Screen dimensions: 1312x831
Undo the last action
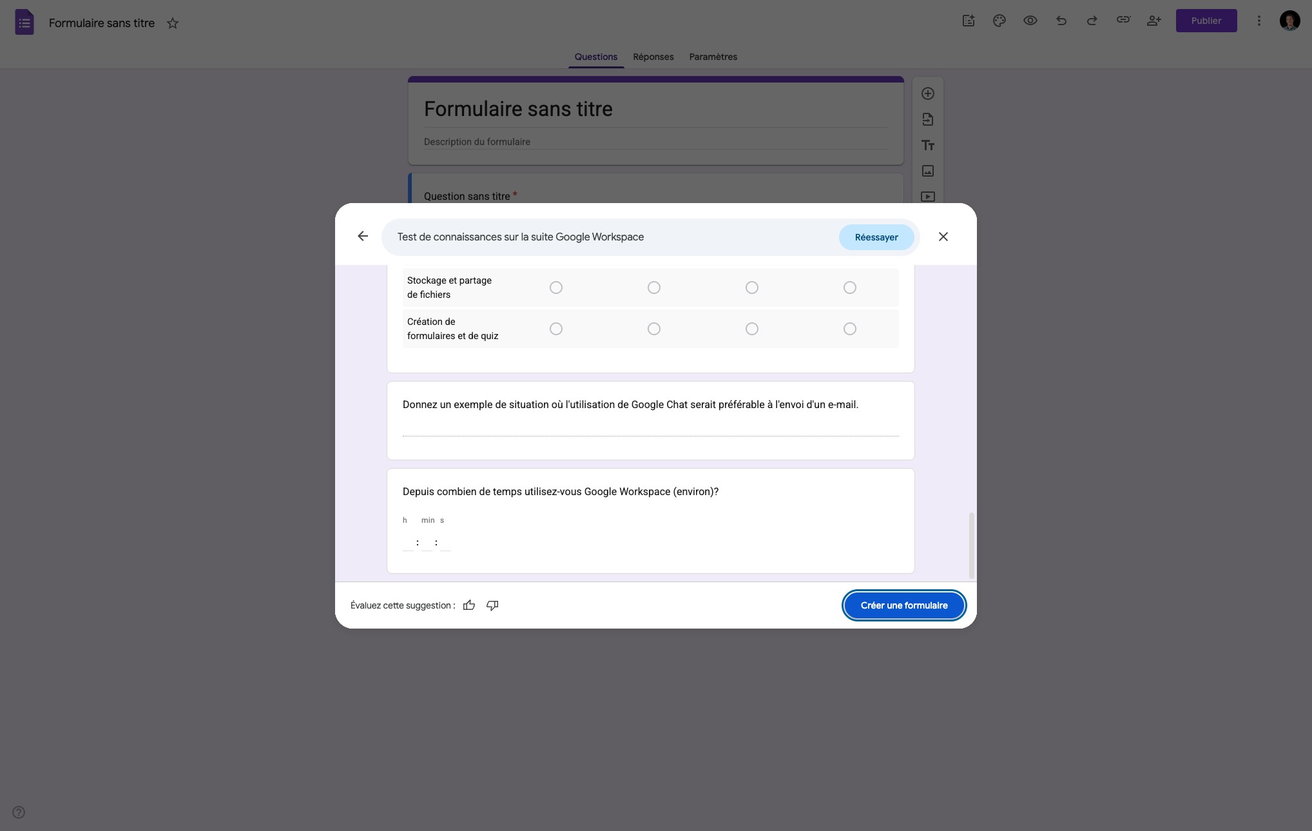point(1061,21)
